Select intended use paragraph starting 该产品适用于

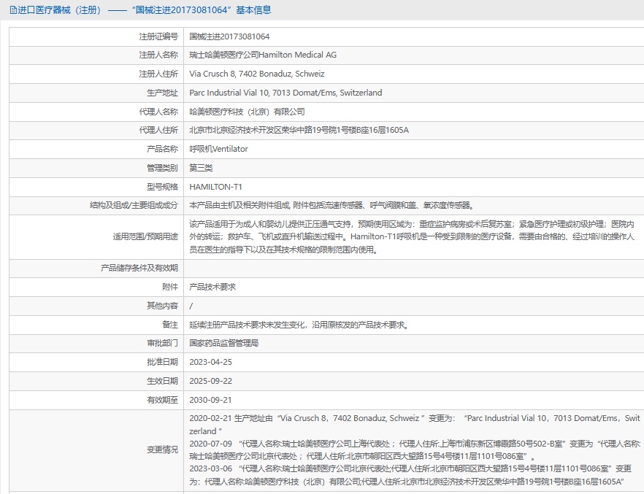click(412, 236)
